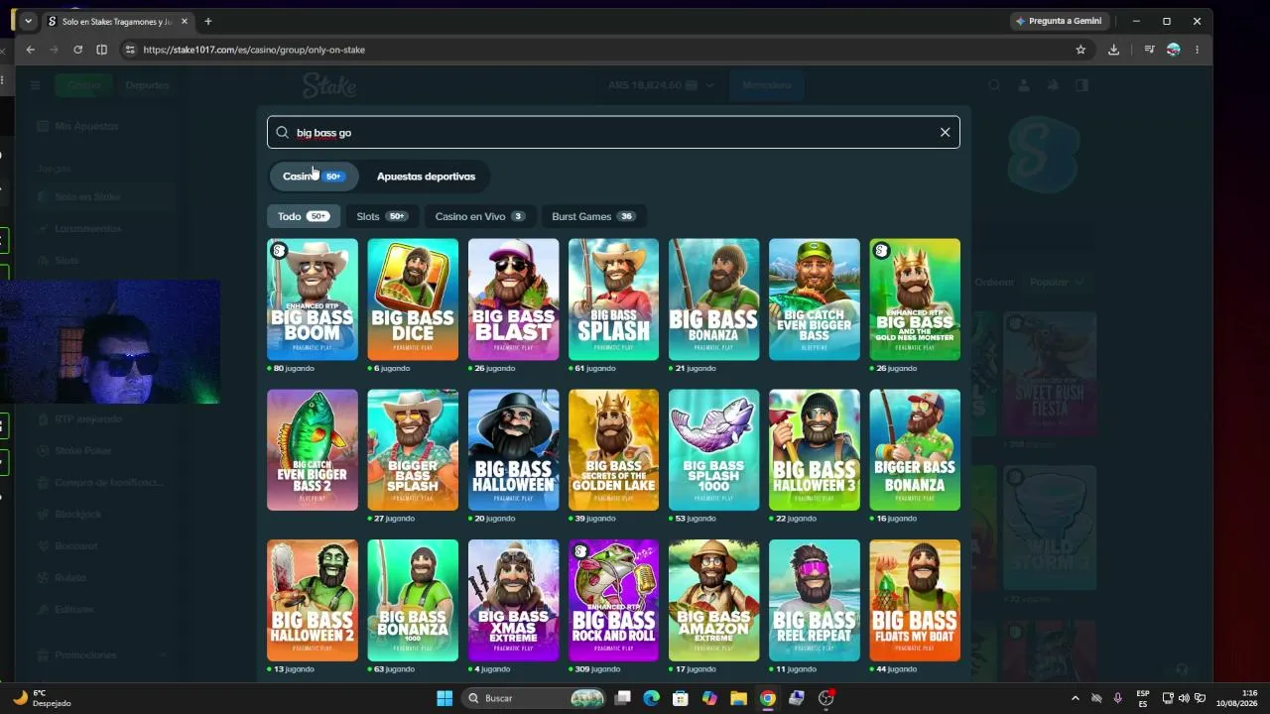Screen dimensions: 1270x714
Task: Go back to the previous page in Chrome
Action: [x=31, y=50]
